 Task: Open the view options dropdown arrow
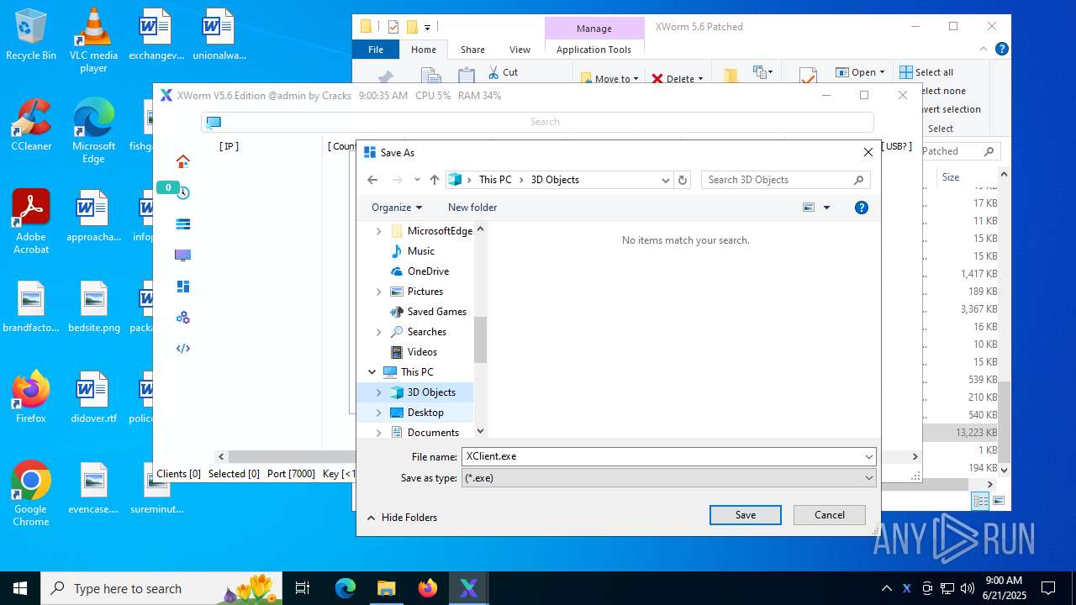(x=826, y=208)
